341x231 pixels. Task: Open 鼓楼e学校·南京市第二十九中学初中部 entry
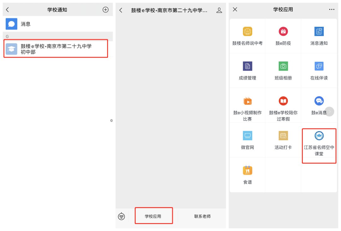pyautogui.click(x=56, y=49)
